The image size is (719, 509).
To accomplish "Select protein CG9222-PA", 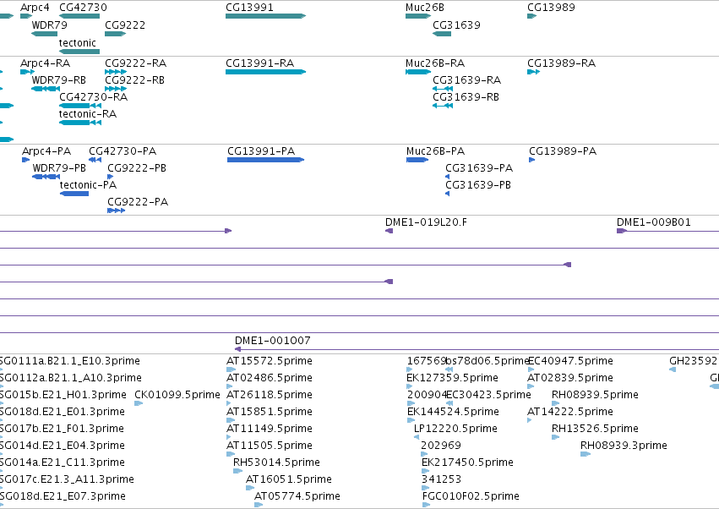I will click(x=138, y=202).
